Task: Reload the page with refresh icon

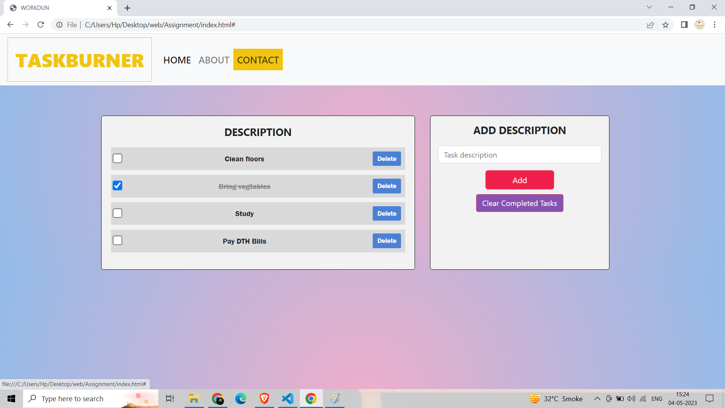Action: [x=41, y=25]
